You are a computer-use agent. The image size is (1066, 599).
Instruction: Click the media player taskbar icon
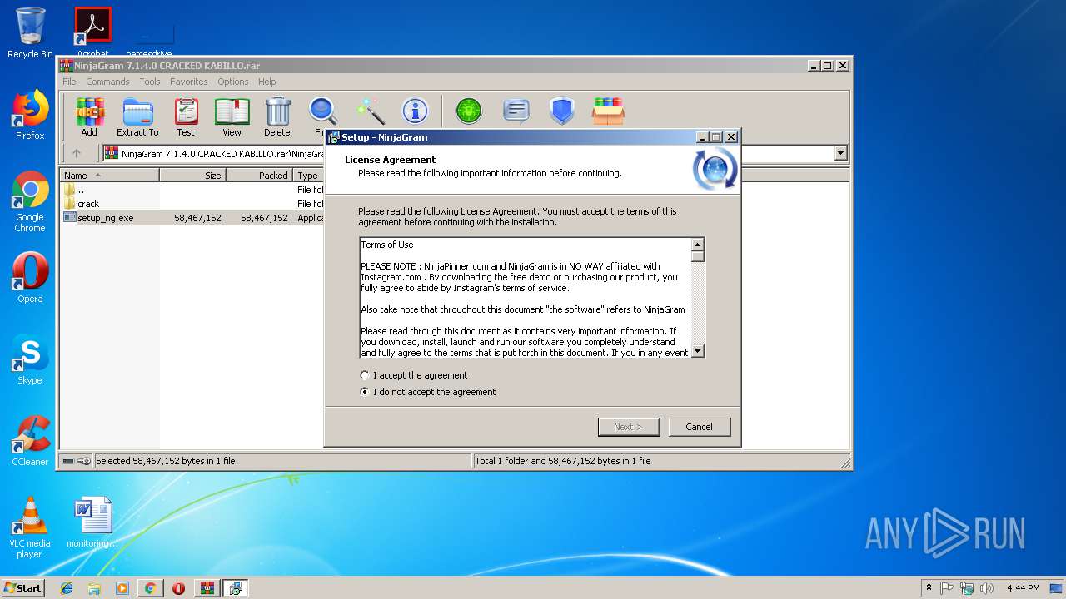point(122,588)
